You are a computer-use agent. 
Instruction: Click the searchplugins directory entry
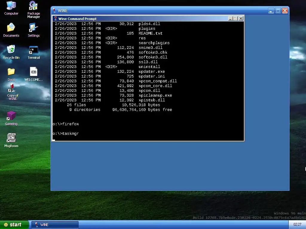(x=154, y=43)
